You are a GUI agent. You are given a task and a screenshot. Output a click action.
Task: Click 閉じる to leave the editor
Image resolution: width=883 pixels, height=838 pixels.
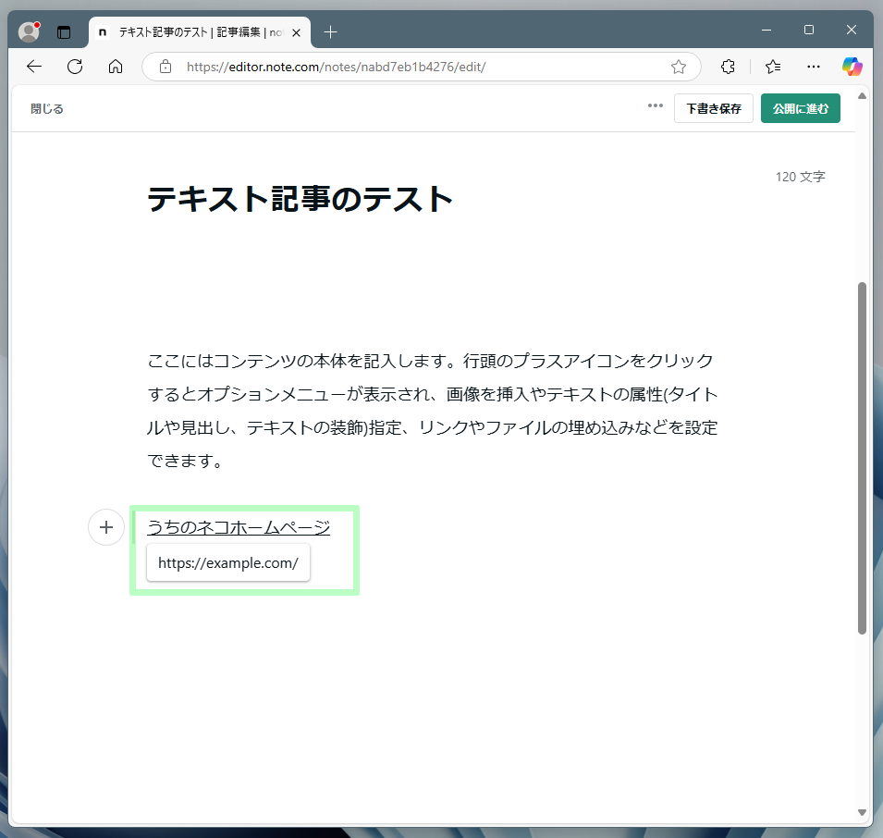(47, 109)
